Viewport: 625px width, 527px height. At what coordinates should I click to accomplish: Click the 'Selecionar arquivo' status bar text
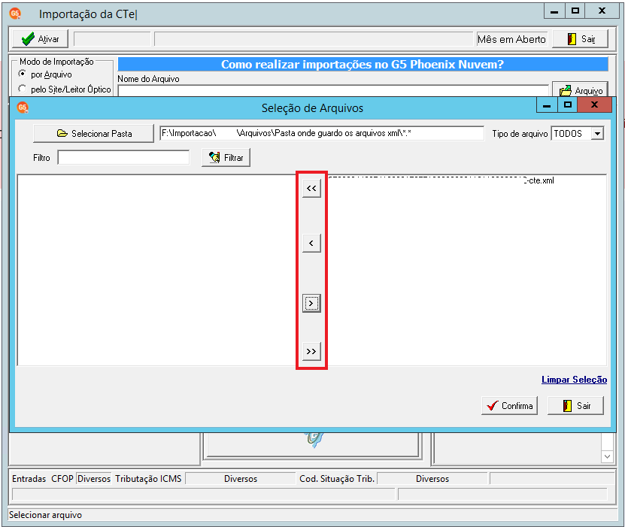point(45,515)
